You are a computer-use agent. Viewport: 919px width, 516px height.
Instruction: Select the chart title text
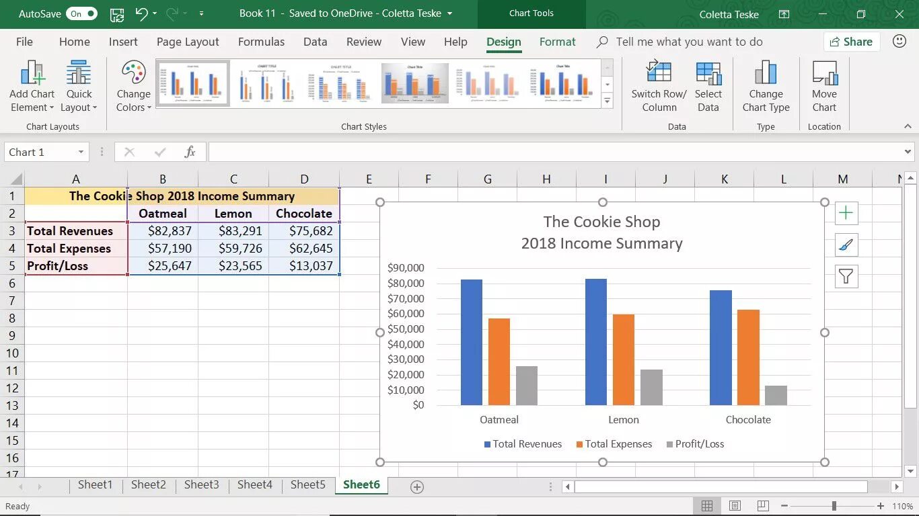click(x=602, y=232)
